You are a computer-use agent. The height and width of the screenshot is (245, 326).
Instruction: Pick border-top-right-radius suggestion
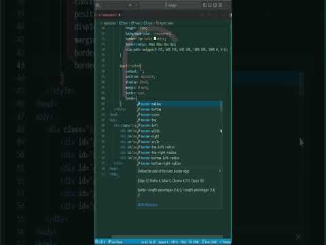(x=179, y=152)
